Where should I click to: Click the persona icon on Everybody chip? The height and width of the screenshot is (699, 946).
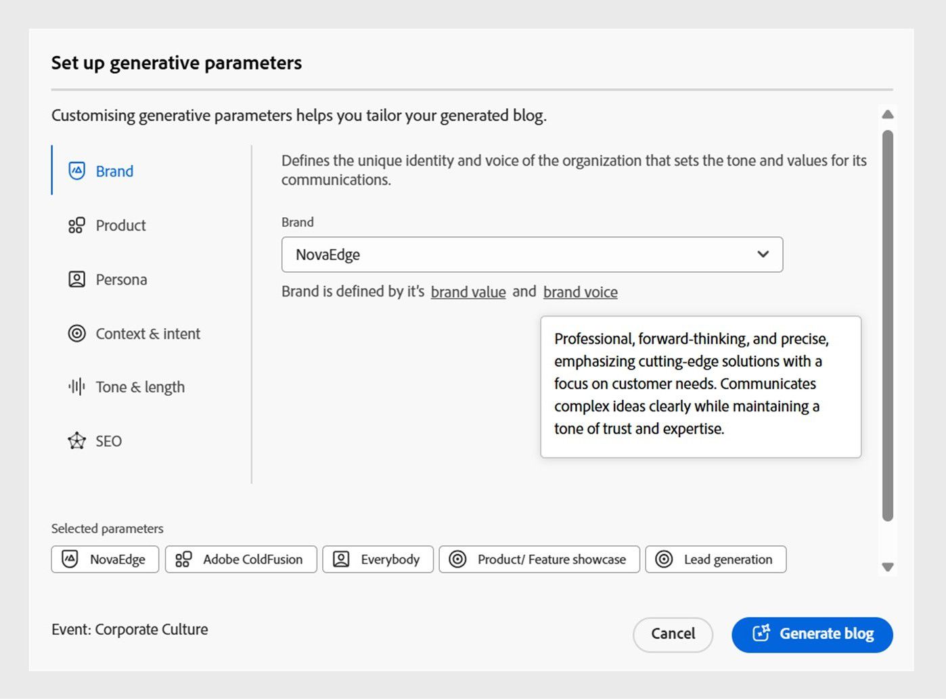point(342,560)
